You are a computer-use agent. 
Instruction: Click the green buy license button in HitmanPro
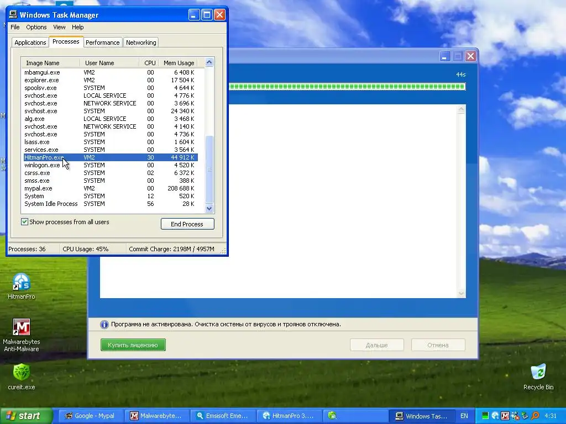point(133,345)
